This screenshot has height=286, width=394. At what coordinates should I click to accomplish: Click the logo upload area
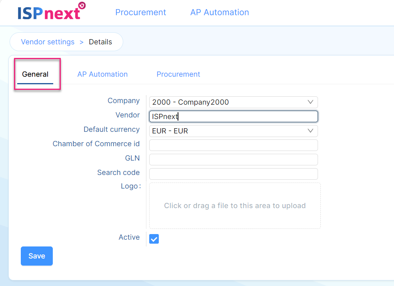(235, 206)
